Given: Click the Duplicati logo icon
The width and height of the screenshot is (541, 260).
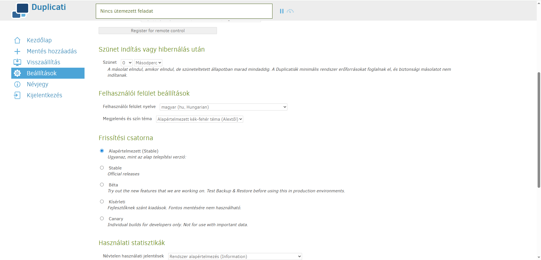Looking at the screenshot, I should [x=20, y=10].
